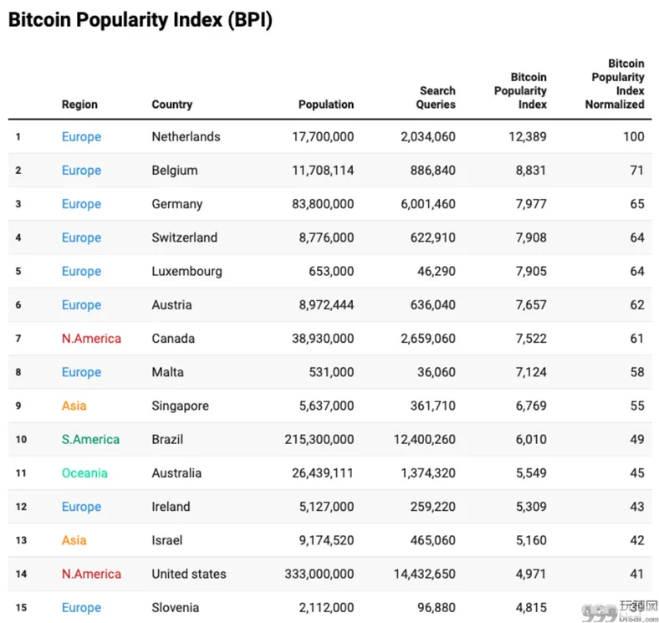Click the Bitcoin Popularity Index (BPI) title
This screenshot has width=659, height=623.
coord(140,20)
